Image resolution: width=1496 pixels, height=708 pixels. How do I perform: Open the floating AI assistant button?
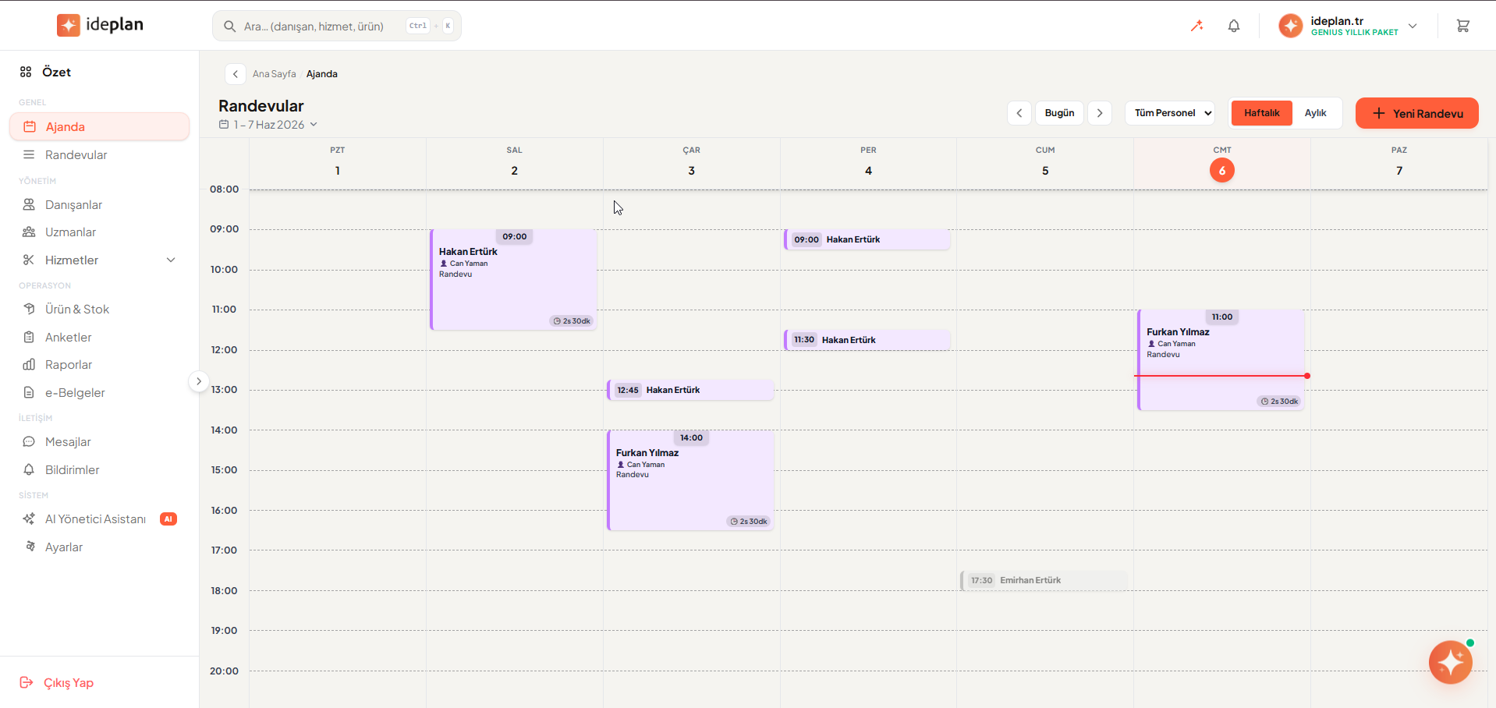coord(1450,662)
